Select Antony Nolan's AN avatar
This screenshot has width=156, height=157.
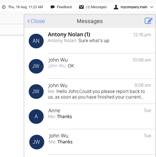click(36, 41)
